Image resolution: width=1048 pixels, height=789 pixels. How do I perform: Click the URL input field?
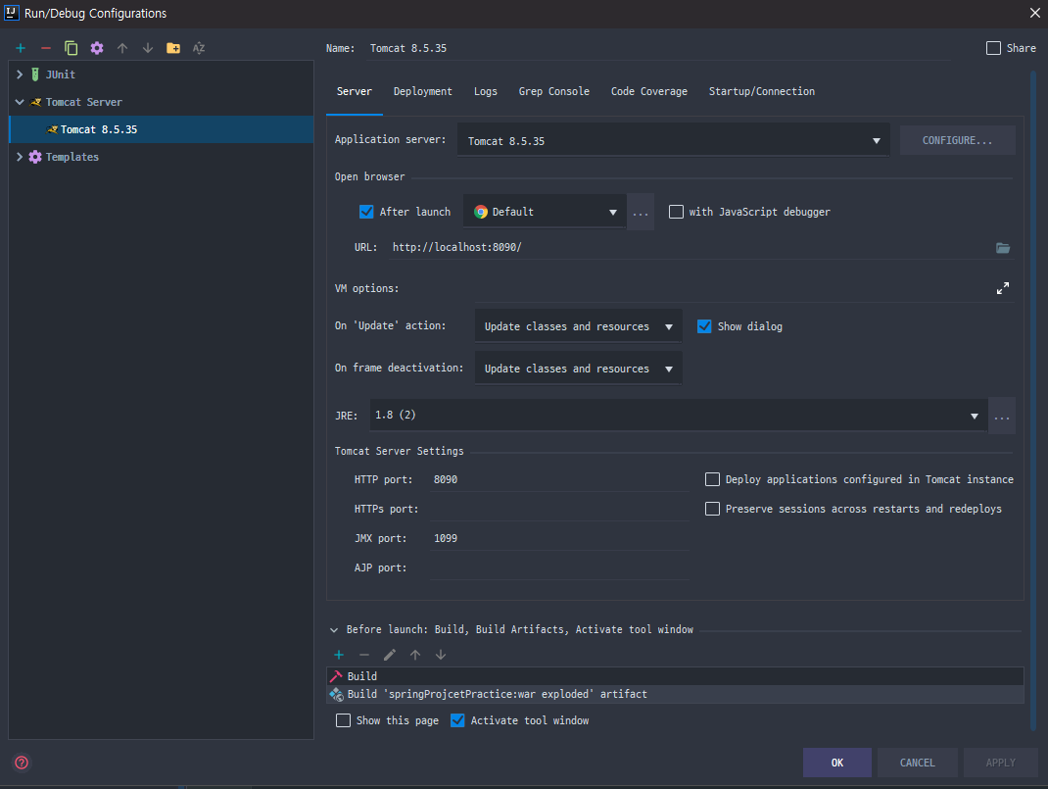click(689, 247)
